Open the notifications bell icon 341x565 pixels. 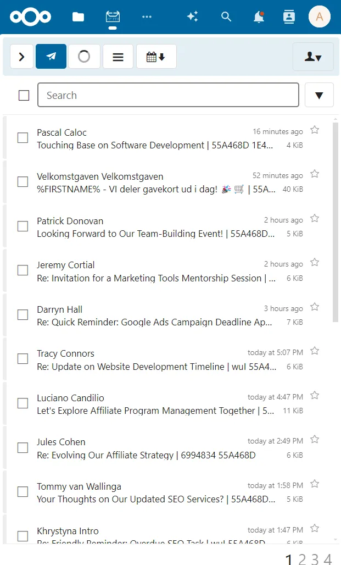click(x=259, y=17)
